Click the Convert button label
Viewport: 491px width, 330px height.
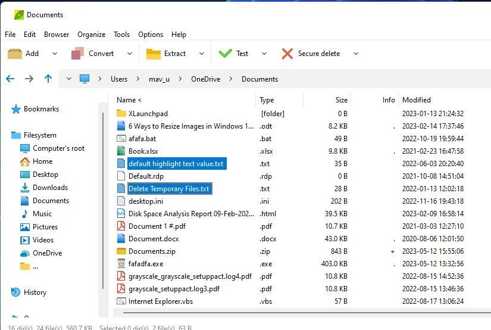[x=101, y=54]
